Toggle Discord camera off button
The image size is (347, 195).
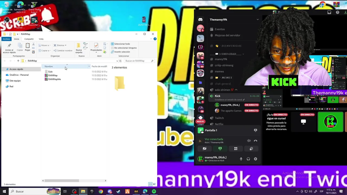pos(204,149)
